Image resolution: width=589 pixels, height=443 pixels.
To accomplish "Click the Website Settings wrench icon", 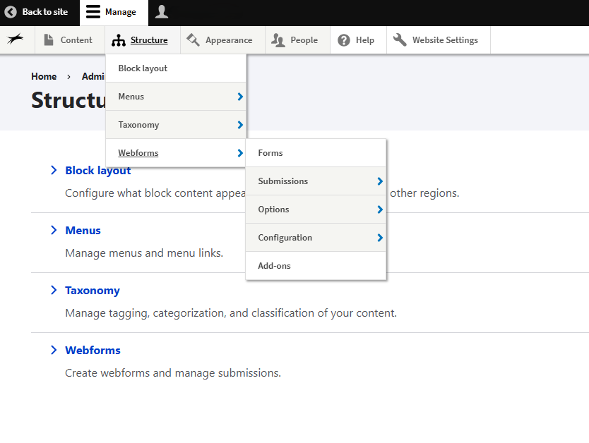I will click(400, 40).
